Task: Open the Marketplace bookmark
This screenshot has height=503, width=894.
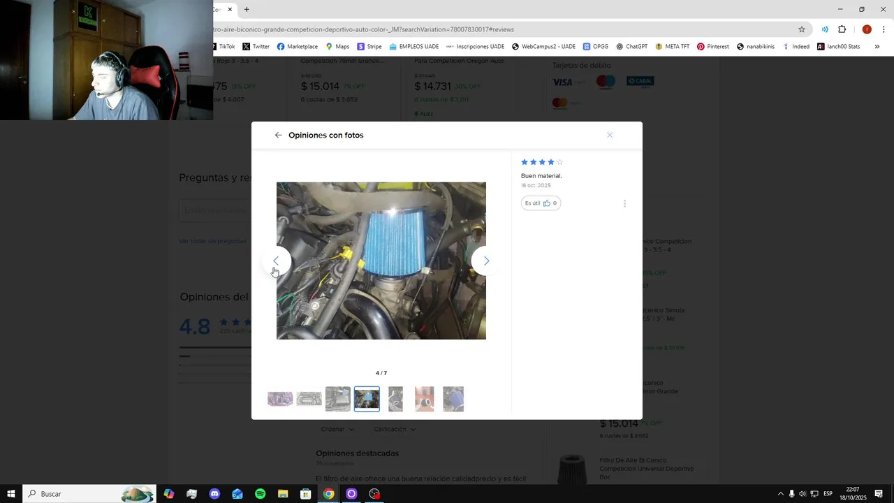Action: click(x=298, y=47)
